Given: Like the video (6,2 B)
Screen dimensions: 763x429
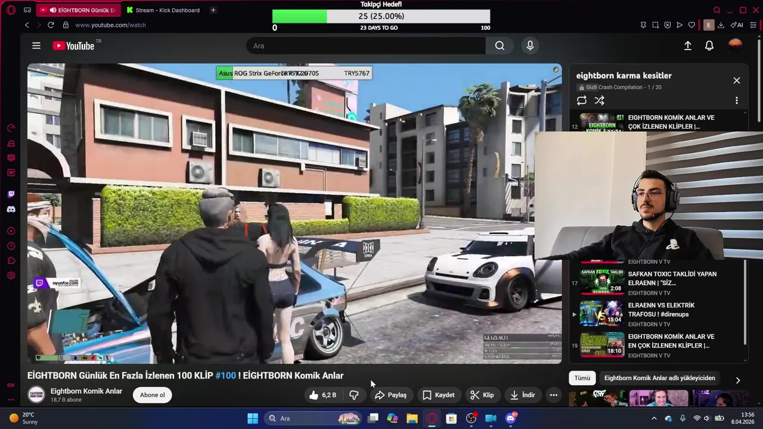Looking at the screenshot, I should point(322,395).
